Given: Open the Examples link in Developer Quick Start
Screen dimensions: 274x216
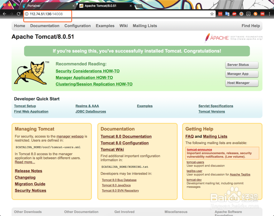Looking at the screenshot, I should 145,106.
